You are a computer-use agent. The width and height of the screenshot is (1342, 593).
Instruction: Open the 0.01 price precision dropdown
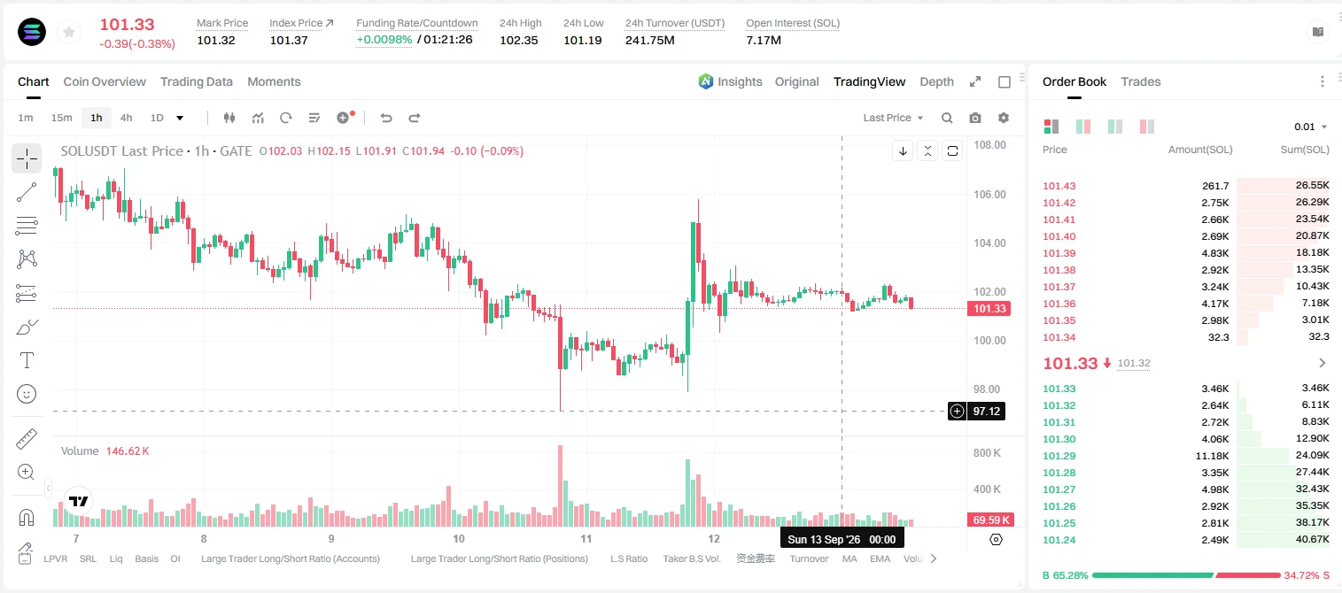pyautogui.click(x=1311, y=127)
